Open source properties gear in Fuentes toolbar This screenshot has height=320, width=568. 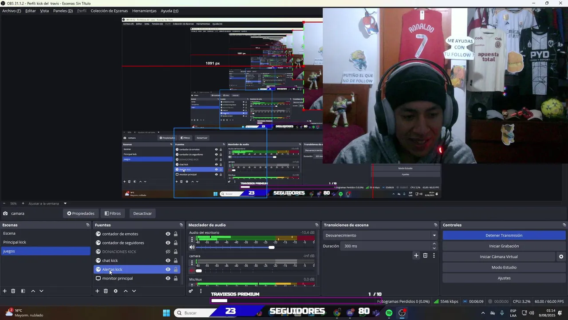click(115, 291)
